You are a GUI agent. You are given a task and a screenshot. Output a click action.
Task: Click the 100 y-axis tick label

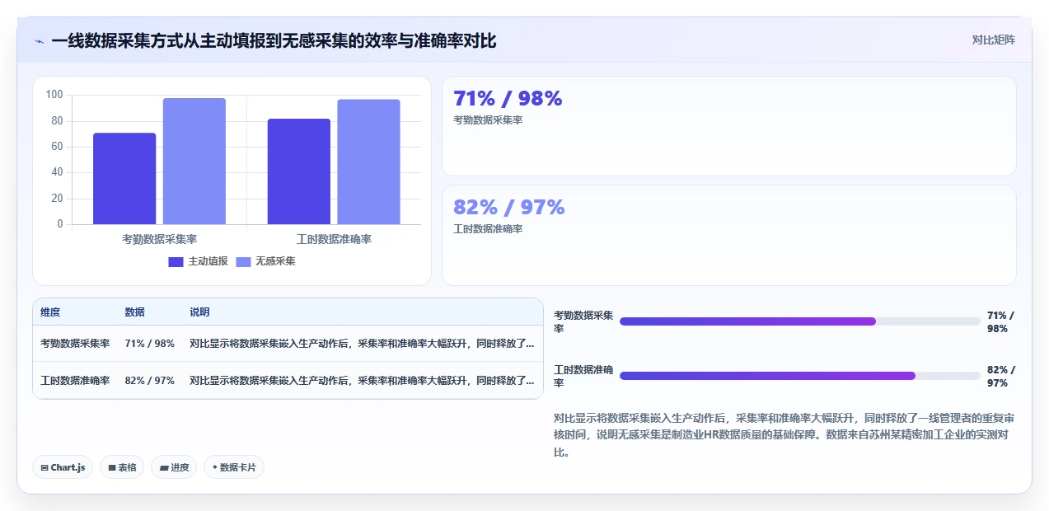pos(54,95)
